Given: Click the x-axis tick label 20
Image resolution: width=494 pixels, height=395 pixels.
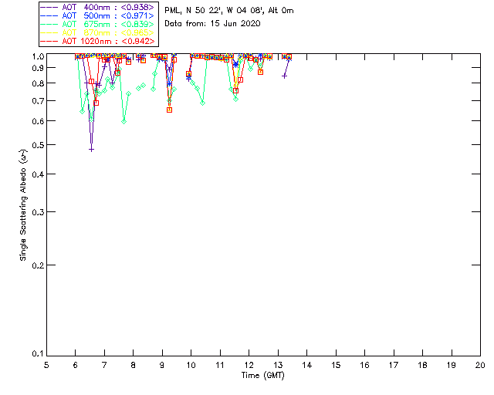Looking at the screenshot, I should pyautogui.click(x=479, y=365).
